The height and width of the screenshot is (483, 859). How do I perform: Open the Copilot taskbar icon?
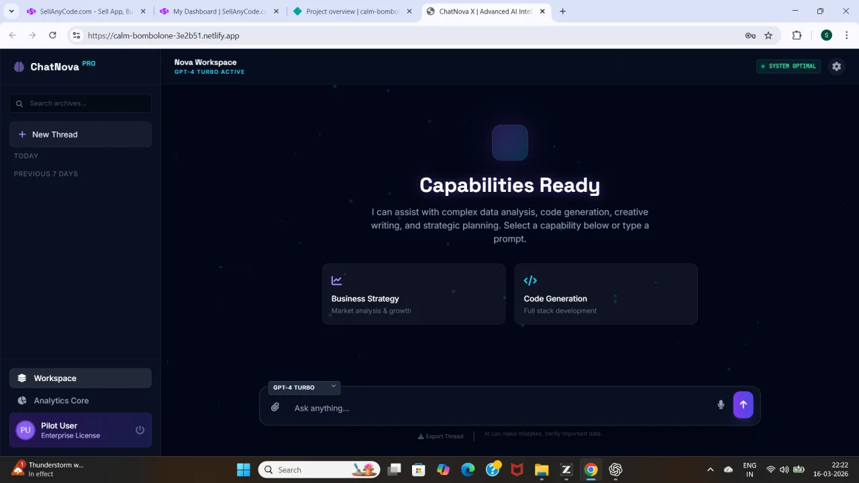click(x=443, y=470)
